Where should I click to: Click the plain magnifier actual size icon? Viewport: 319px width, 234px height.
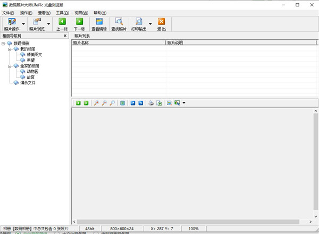[x=112, y=103]
